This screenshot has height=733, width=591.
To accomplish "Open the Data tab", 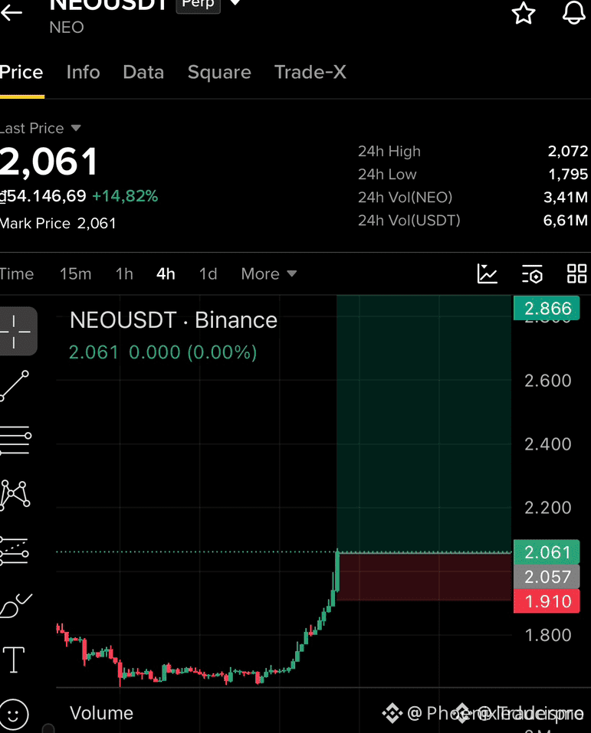I will [x=143, y=73].
